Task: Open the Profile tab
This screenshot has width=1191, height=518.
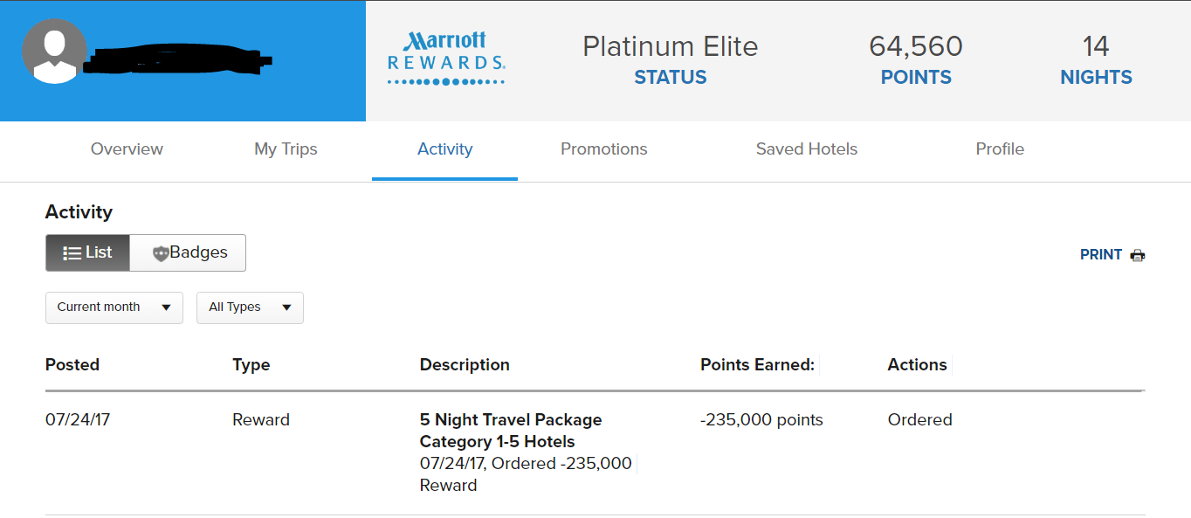Action: 1000,149
